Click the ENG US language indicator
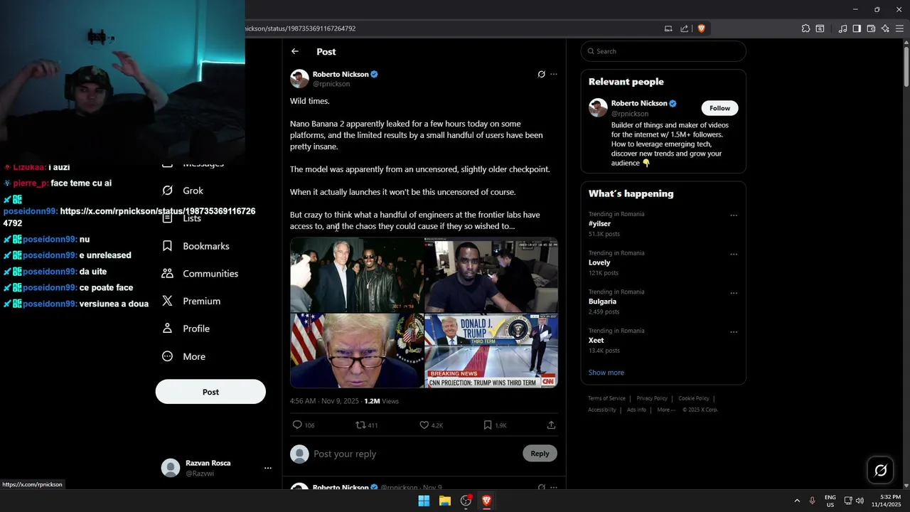This screenshot has height=512, width=910. pyautogui.click(x=830, y=501)
